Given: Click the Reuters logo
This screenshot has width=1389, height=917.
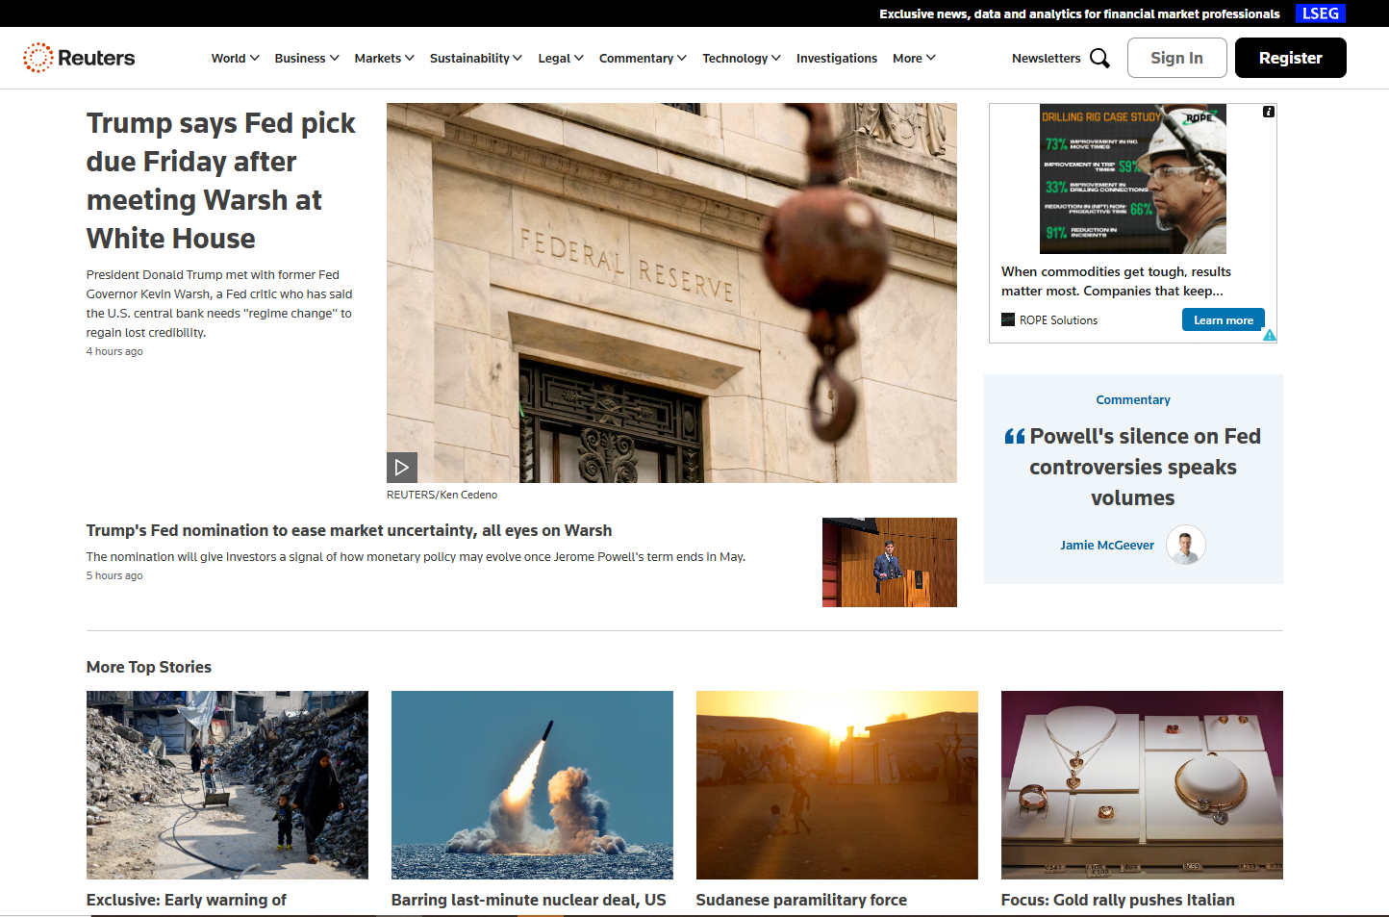Looking at the screenshot, I should 79,58.
